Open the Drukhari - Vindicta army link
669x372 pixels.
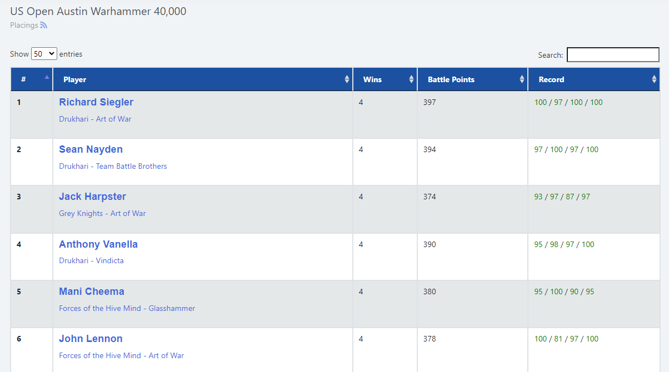click(x=91, y=260)
